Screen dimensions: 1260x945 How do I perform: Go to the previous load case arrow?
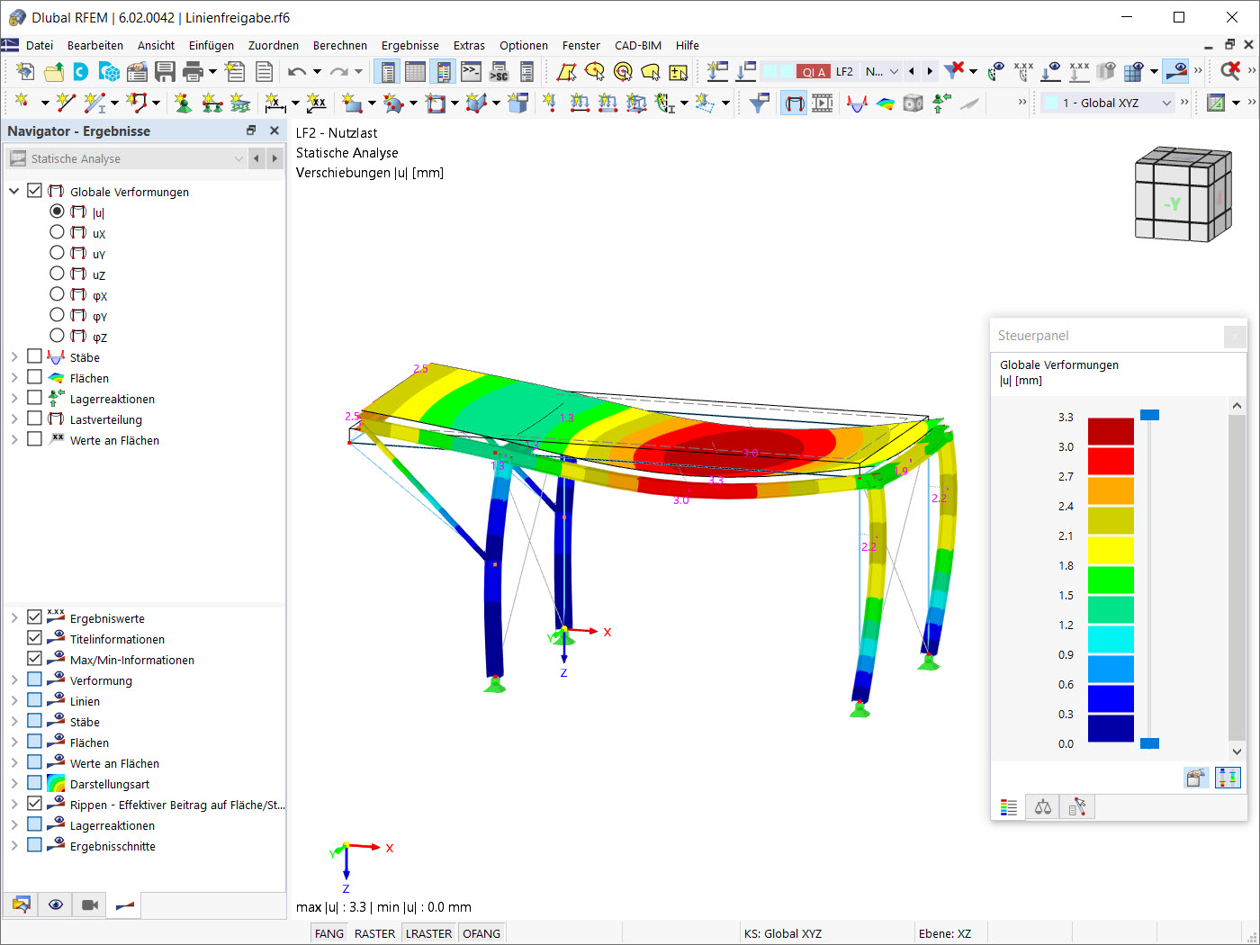(912, 72)
